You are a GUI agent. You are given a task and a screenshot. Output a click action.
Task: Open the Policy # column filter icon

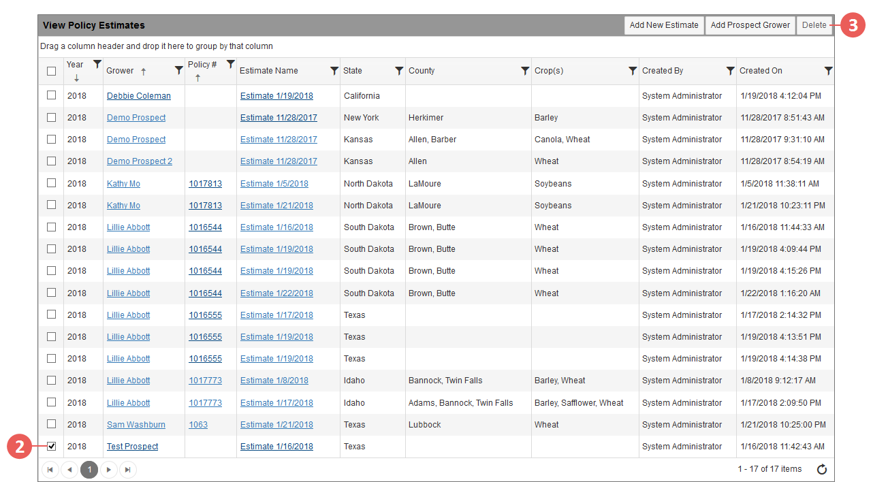click(x=231, y=64)
